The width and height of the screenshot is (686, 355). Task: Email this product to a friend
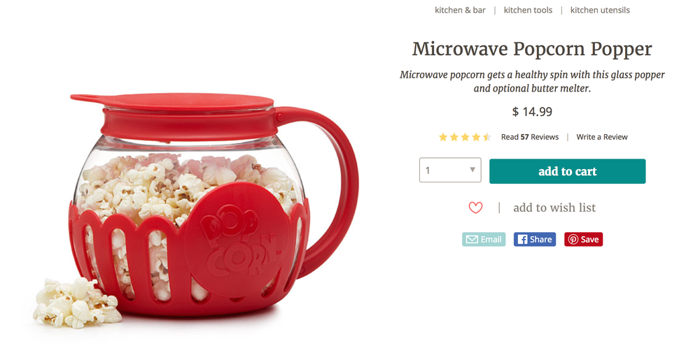click(484, 239)
